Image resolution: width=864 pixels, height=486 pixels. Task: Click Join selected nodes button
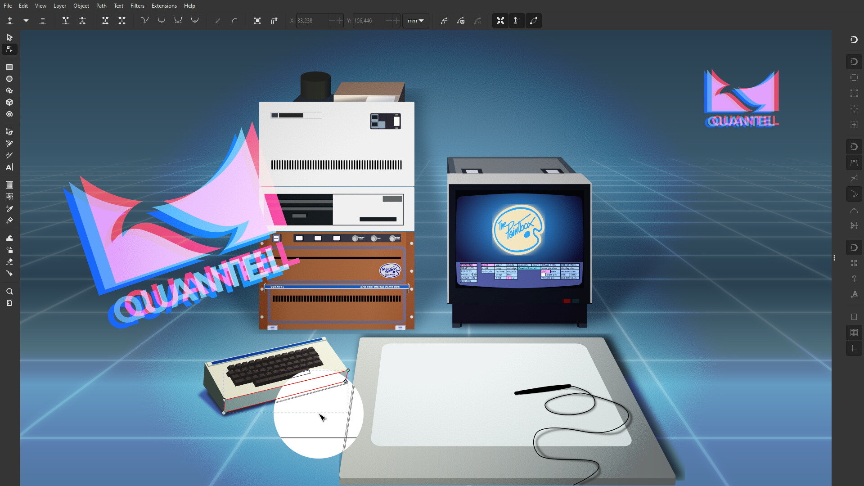click(x=66, y=21)
